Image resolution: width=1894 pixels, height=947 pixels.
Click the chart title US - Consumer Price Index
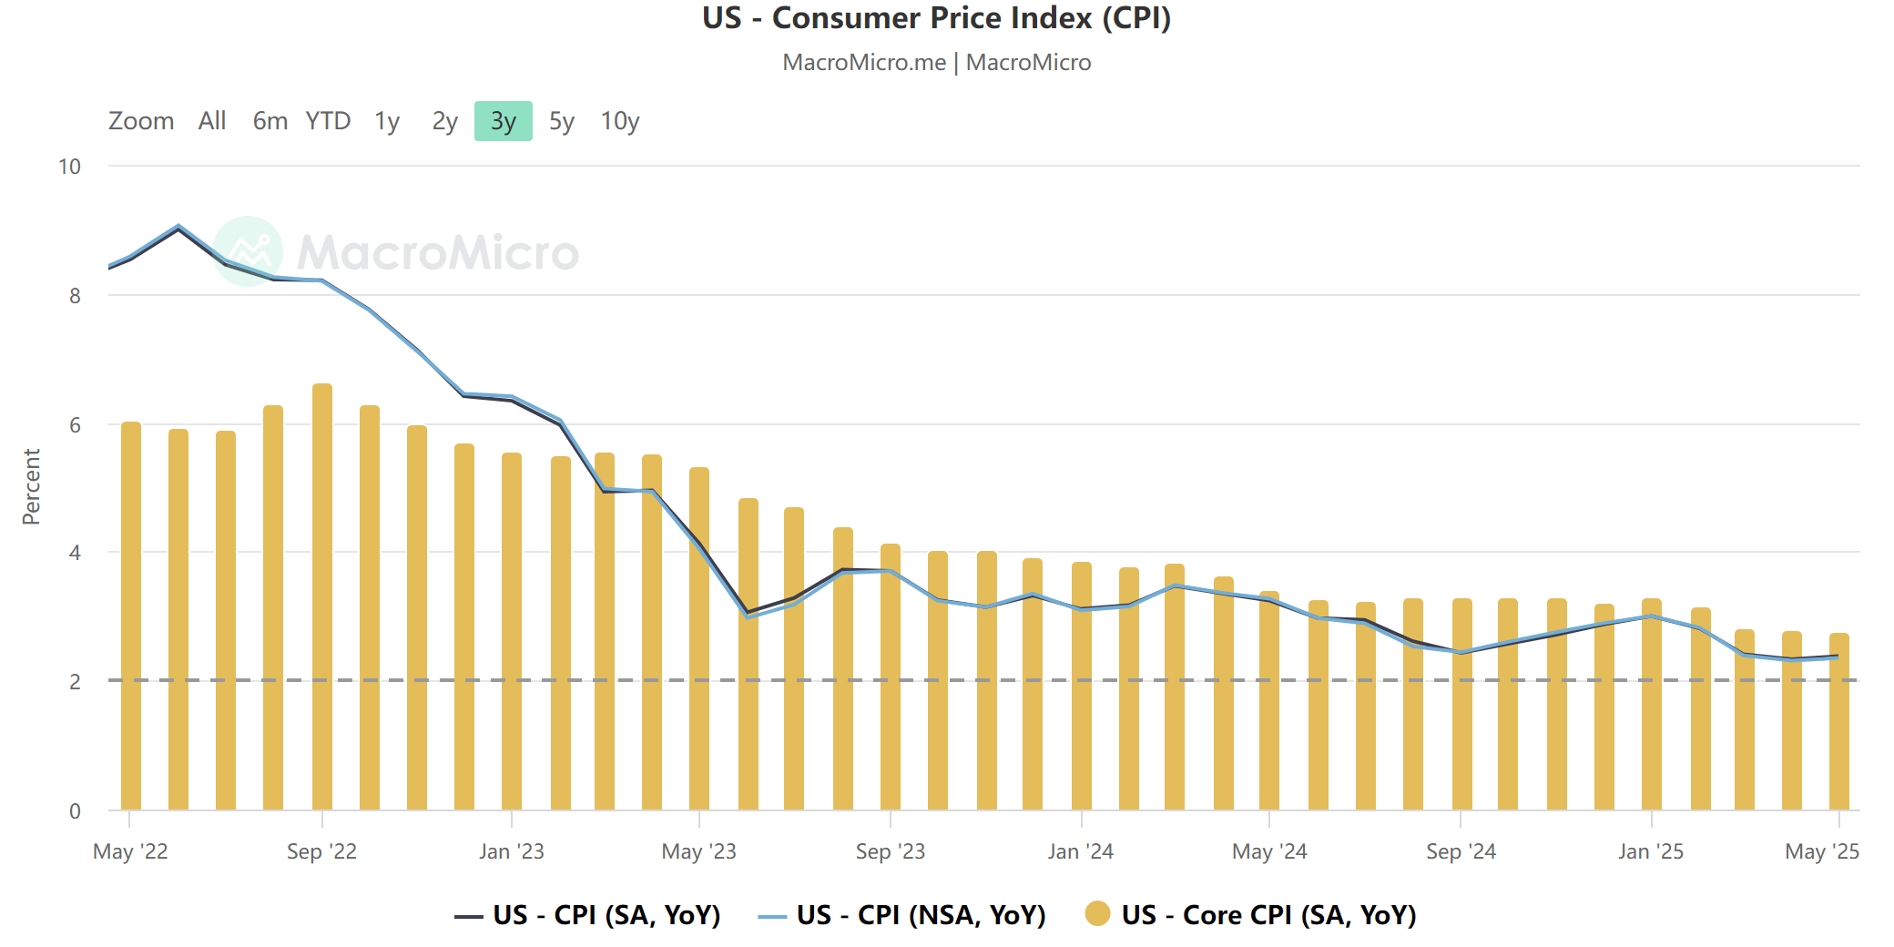[936, 18]
